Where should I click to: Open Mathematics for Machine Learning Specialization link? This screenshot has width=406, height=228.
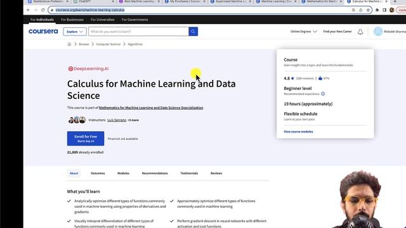pos(151,108)
